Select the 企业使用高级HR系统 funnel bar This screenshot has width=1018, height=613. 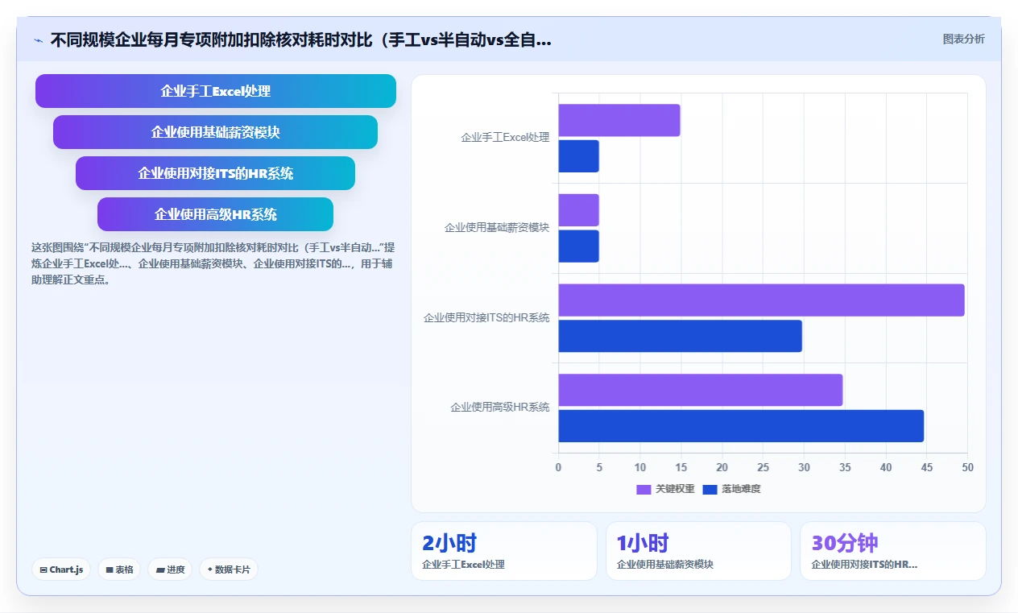coord(216,214)
